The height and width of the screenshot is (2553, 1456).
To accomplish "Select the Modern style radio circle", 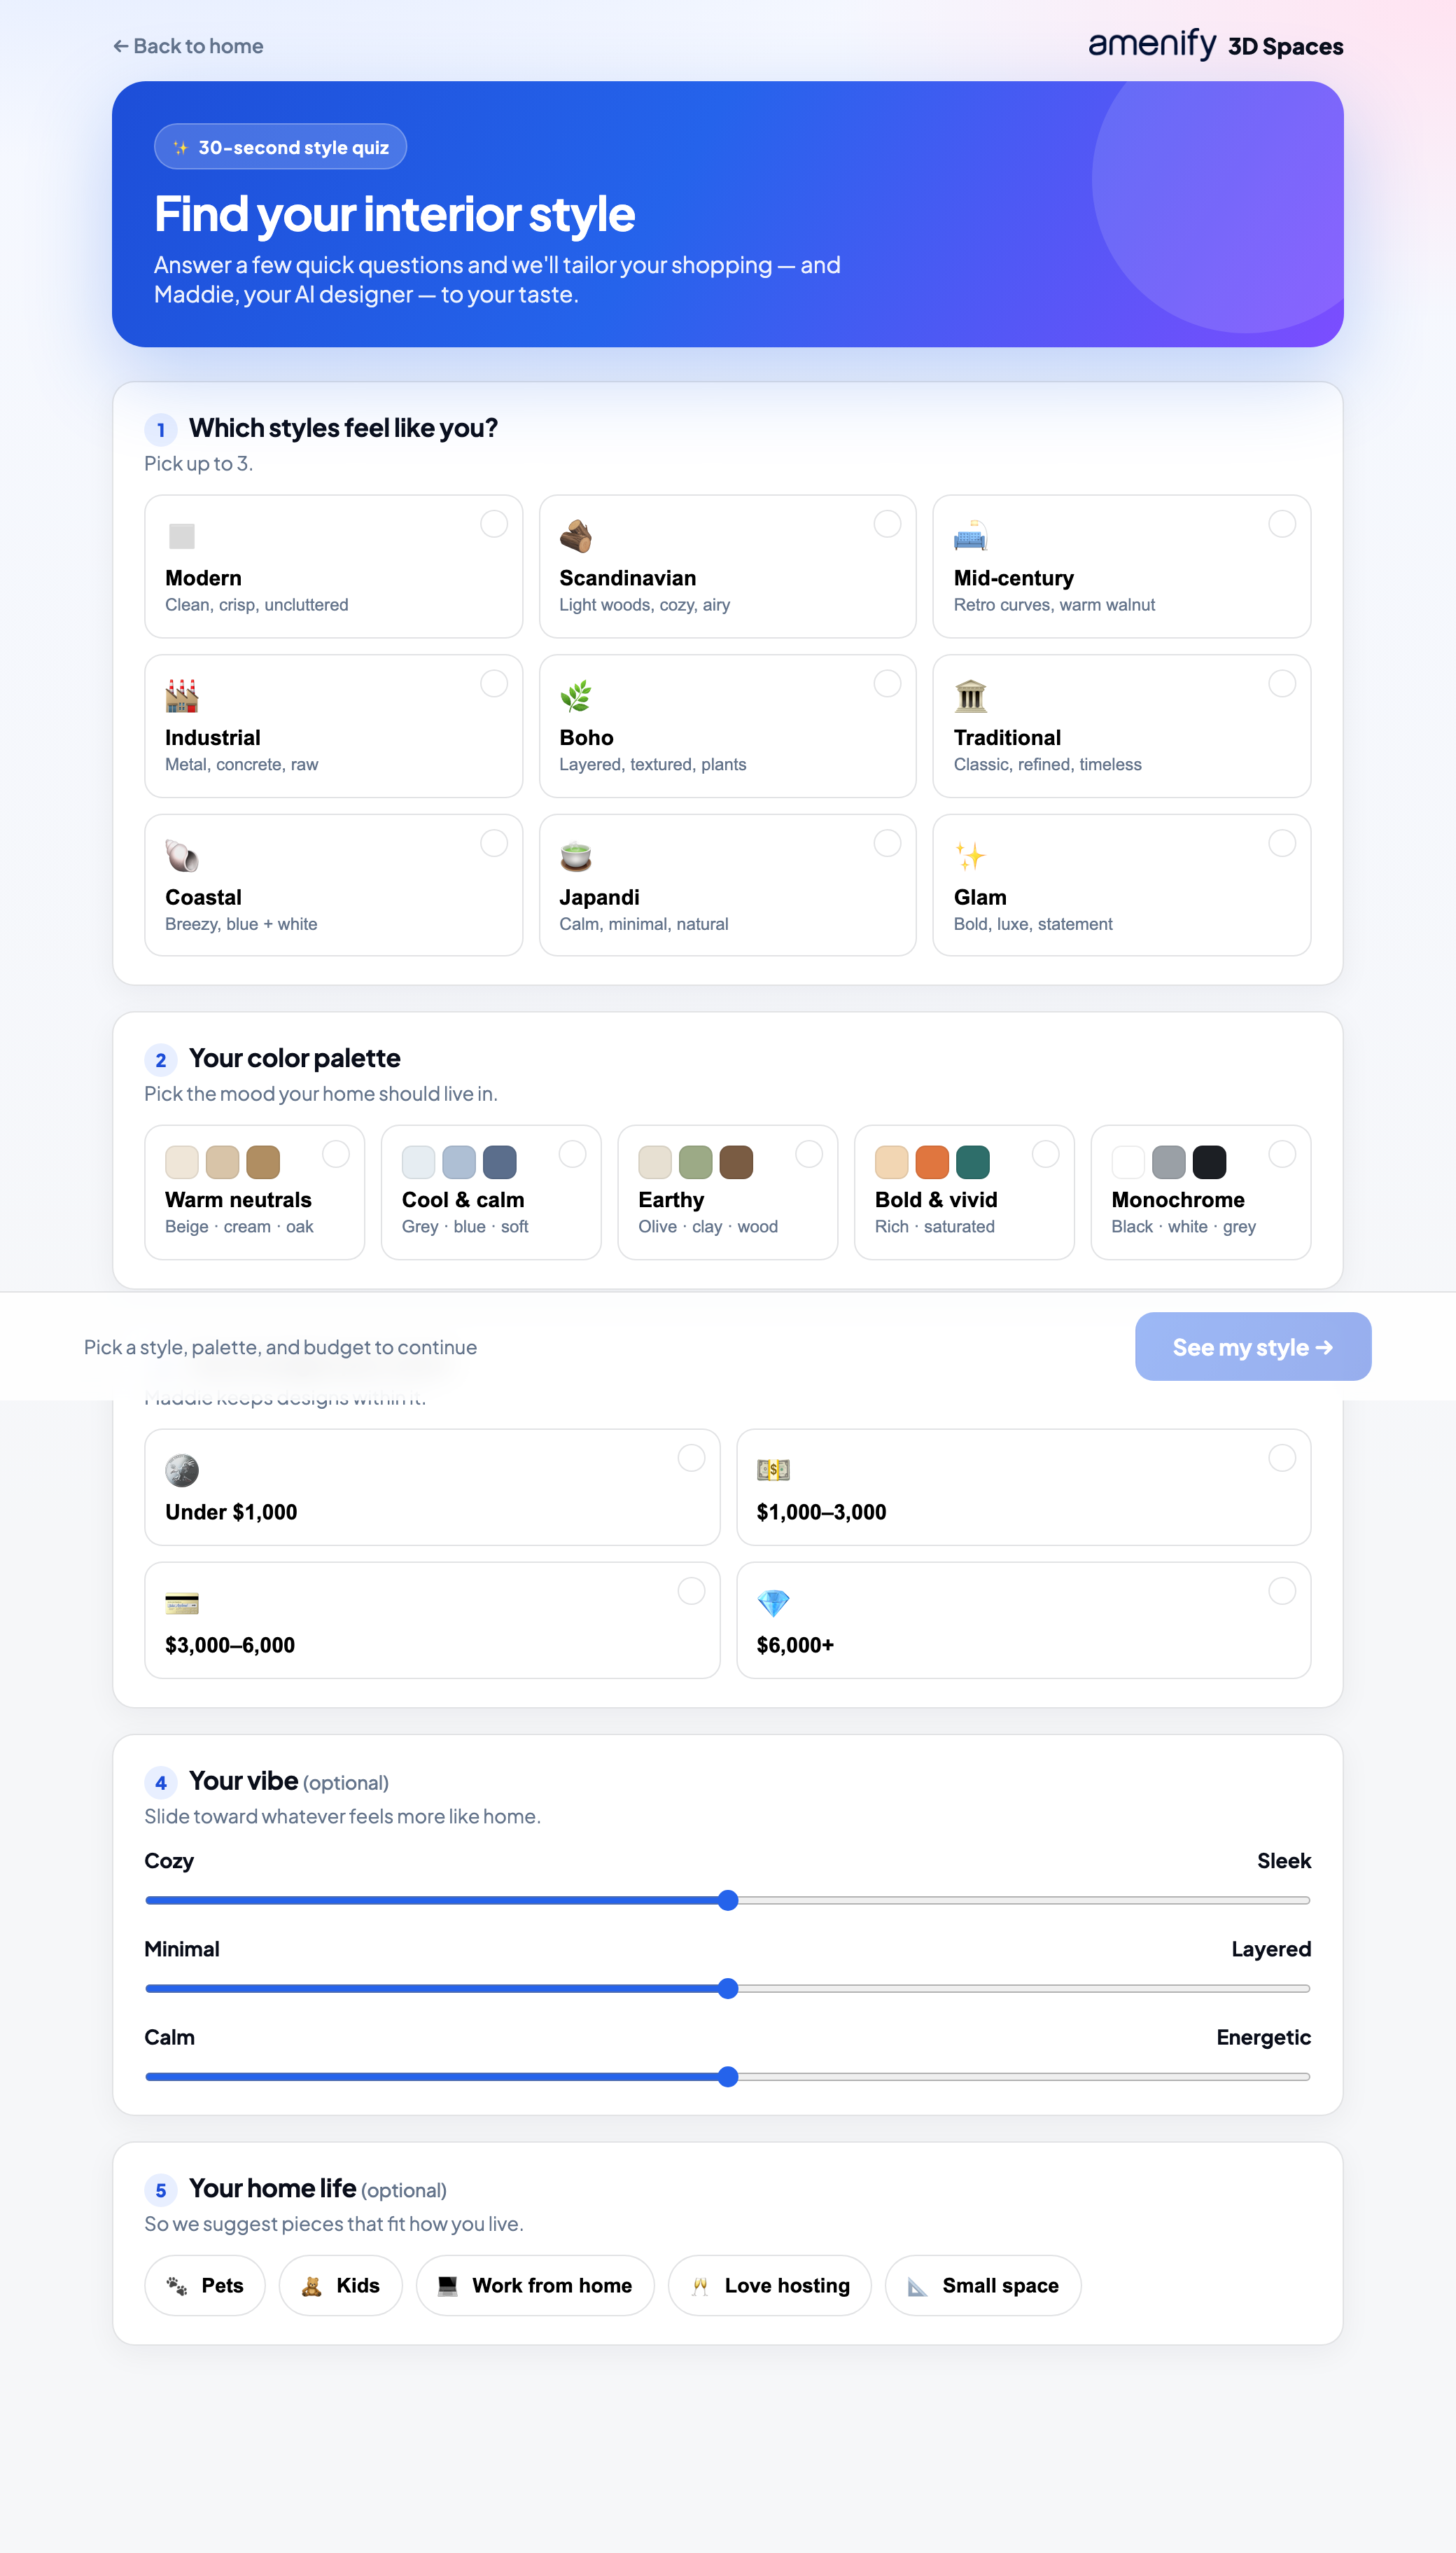I will coord(494,524).
